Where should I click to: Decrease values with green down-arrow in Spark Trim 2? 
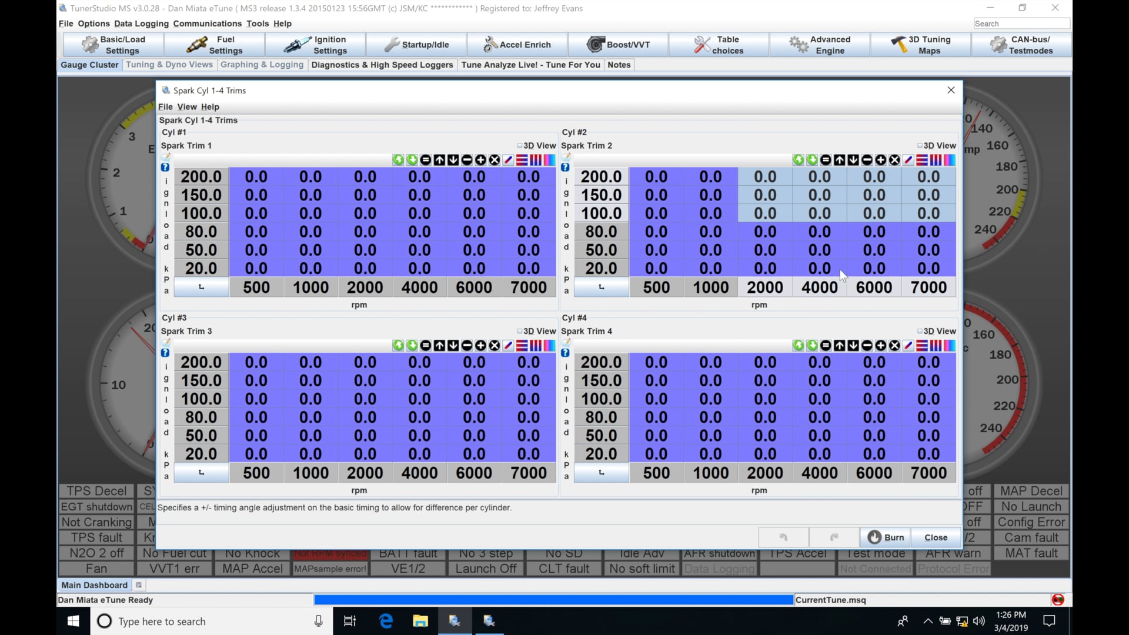coord(812,159)
